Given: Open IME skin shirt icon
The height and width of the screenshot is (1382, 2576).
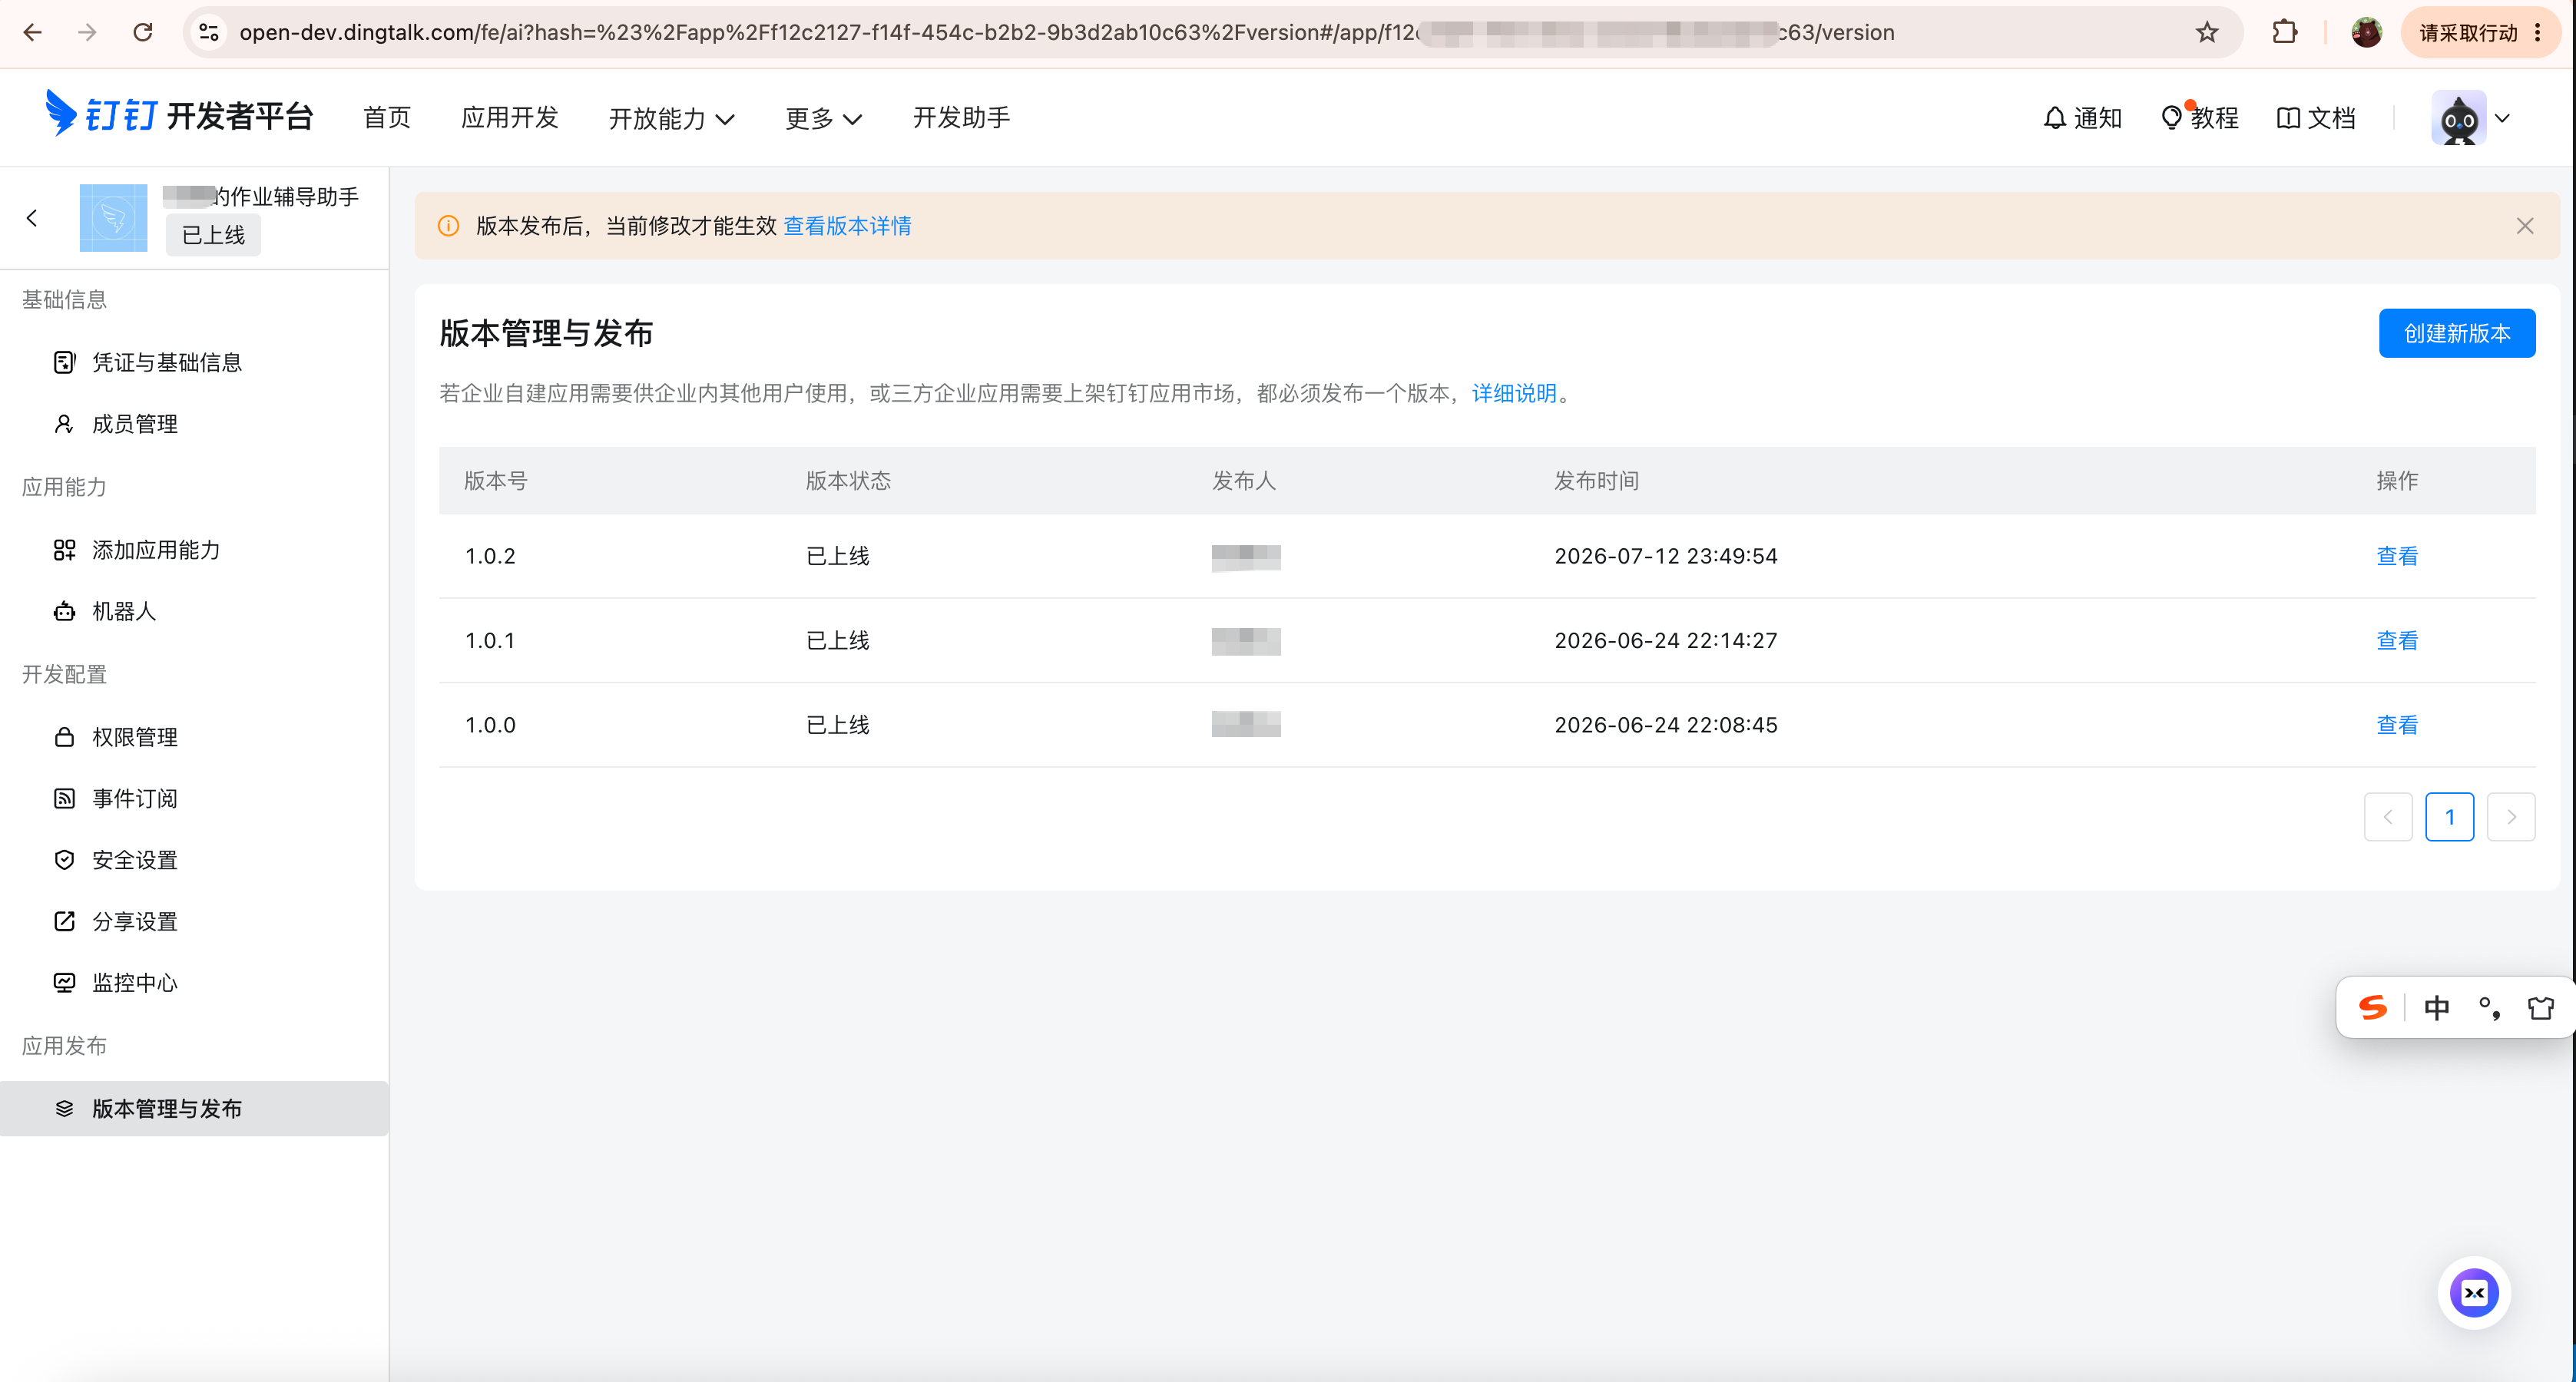Looking at the screenshot, I should pos(2541,1007).
